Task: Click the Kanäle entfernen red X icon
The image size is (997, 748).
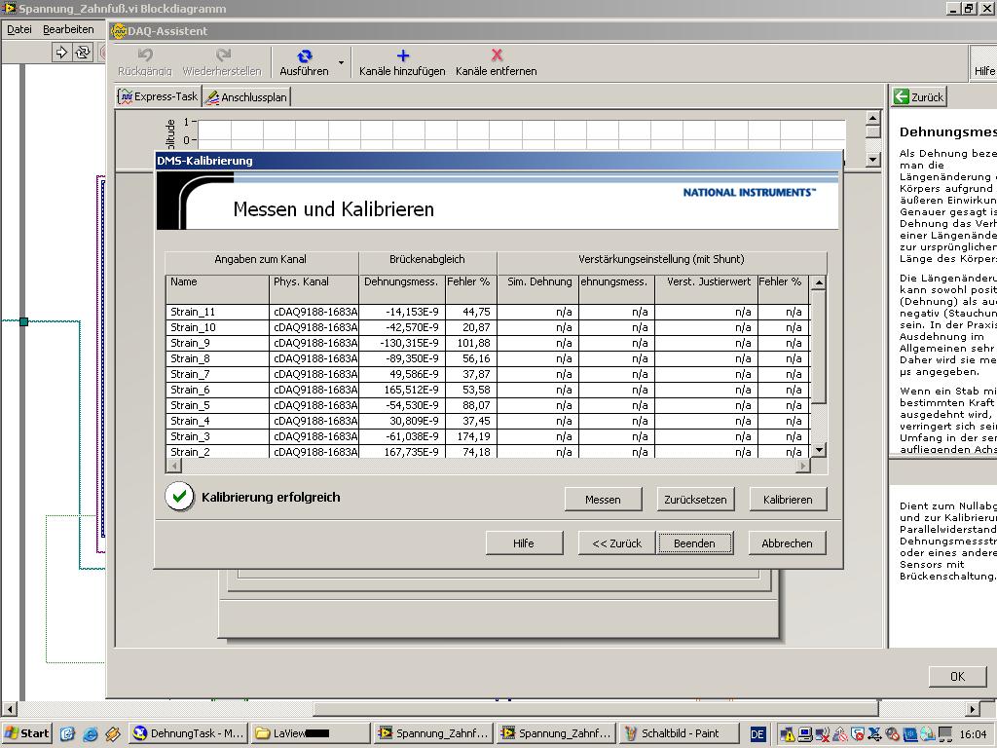Action: pos(497,56)
